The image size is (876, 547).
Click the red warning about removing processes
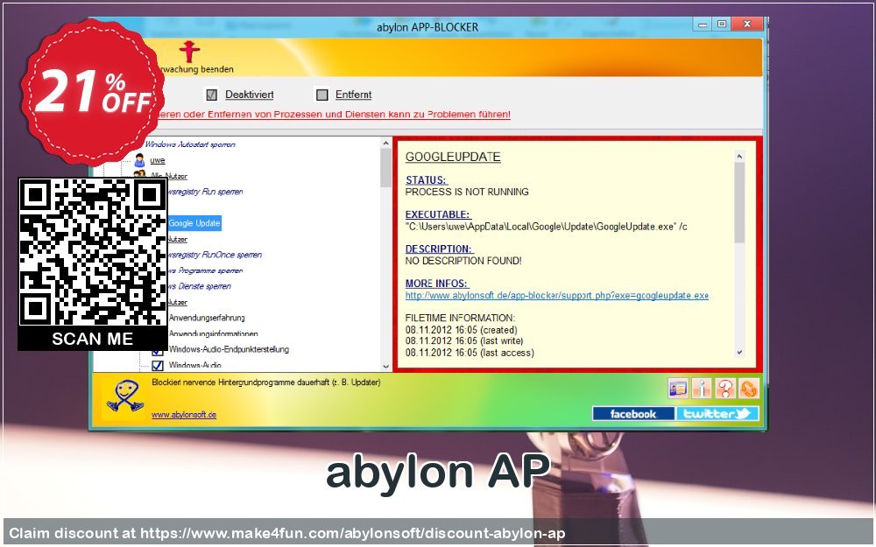333,115
